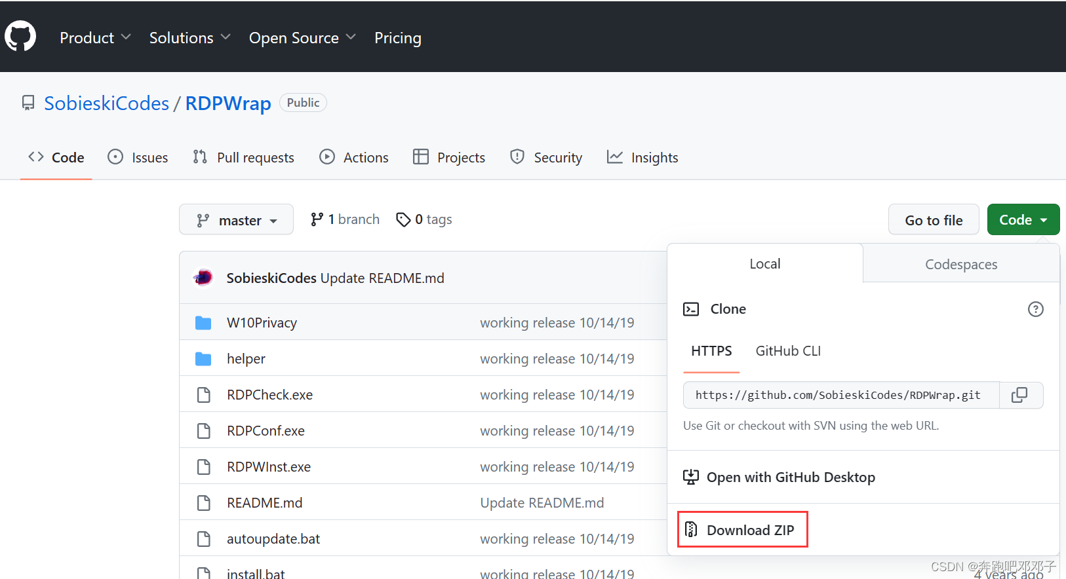
Task: Open the Pull requests tab
Action: coord(243,158)
